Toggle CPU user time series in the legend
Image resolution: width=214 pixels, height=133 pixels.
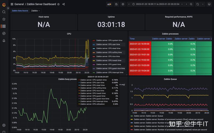[x=108, y=44]
